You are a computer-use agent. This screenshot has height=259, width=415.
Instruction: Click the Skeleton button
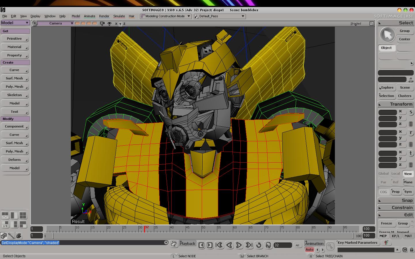point(14,95)
